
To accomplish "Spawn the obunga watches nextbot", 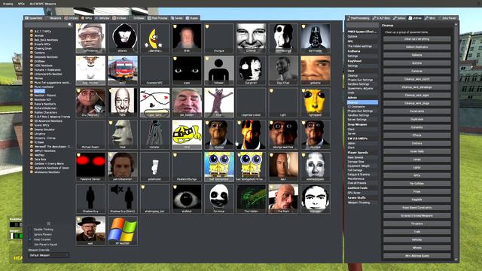I will tap(283, 135).
